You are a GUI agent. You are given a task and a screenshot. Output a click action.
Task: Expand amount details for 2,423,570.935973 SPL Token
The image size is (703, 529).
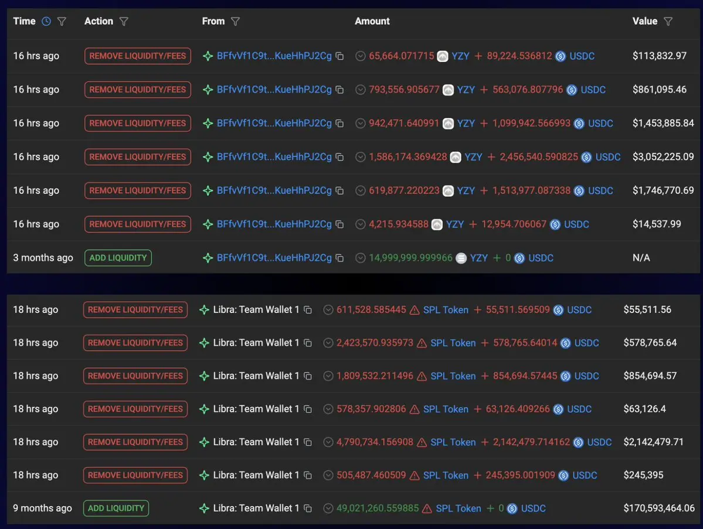coord(328,343)
